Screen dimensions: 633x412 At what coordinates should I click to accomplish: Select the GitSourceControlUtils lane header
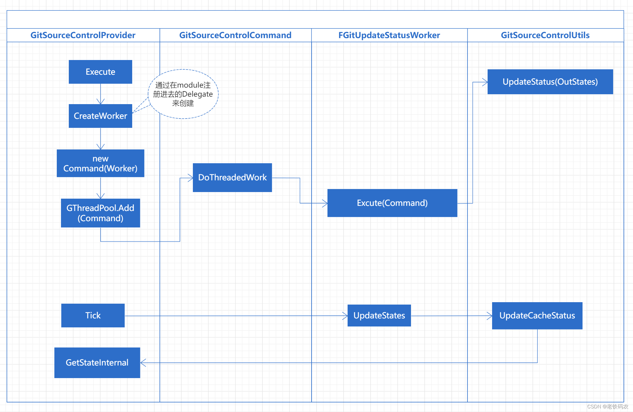(x=545, y=35)
